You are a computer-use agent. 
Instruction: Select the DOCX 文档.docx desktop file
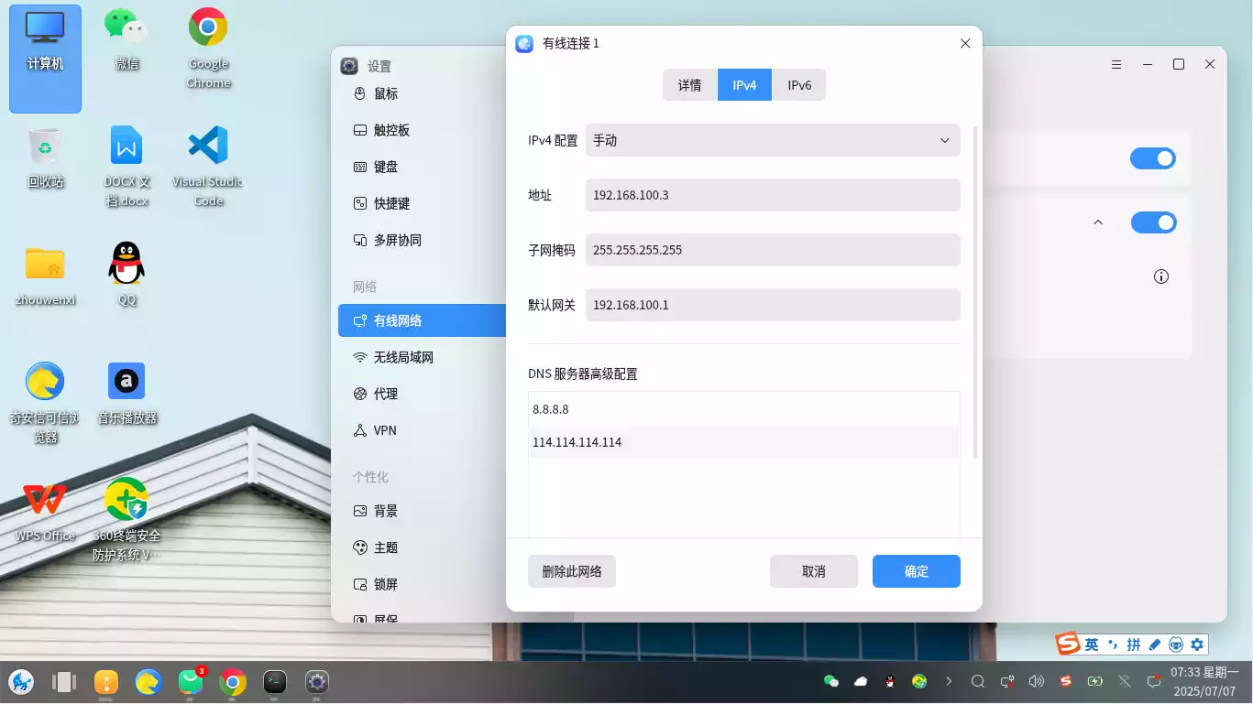[126, 166]
